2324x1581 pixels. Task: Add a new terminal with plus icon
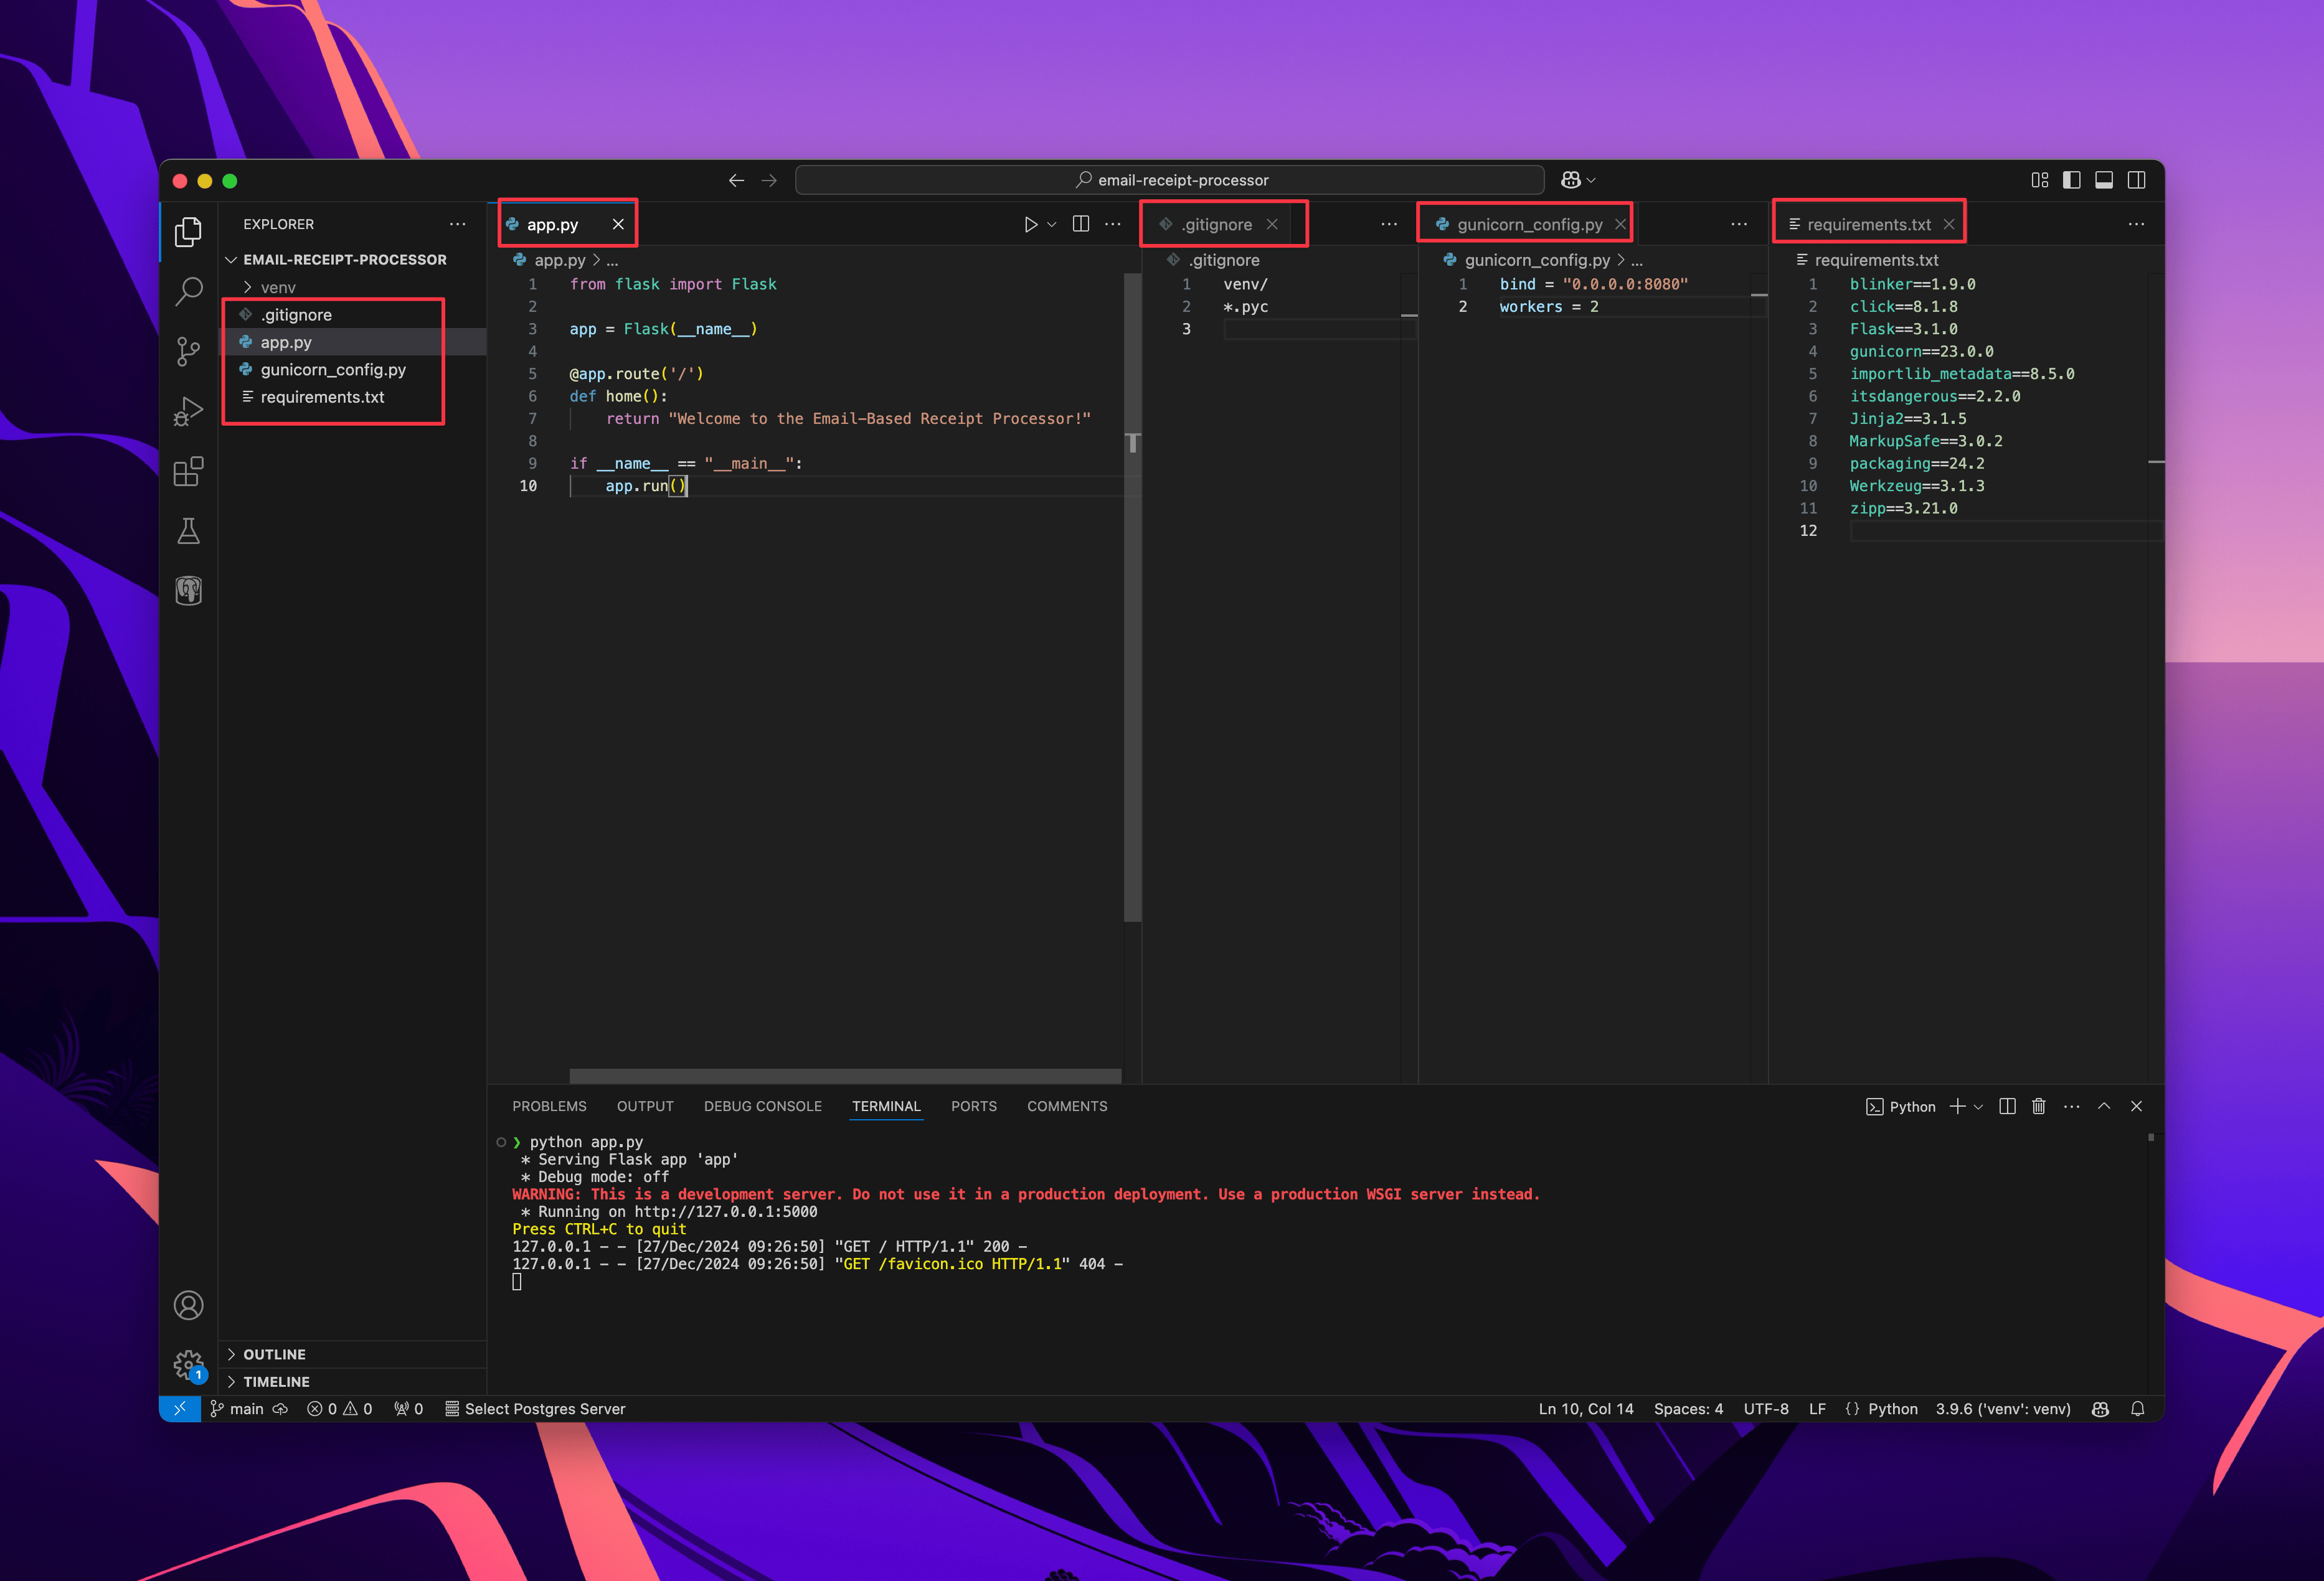pos(1957,1106)
